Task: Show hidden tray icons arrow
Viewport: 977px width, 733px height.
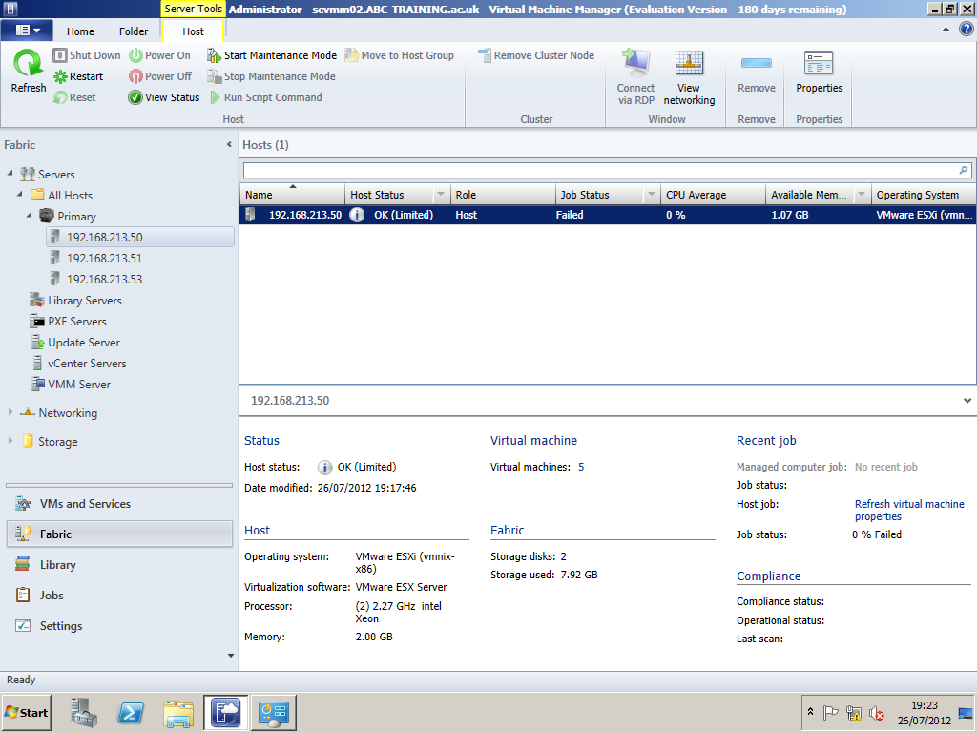Action: point(810,712)
